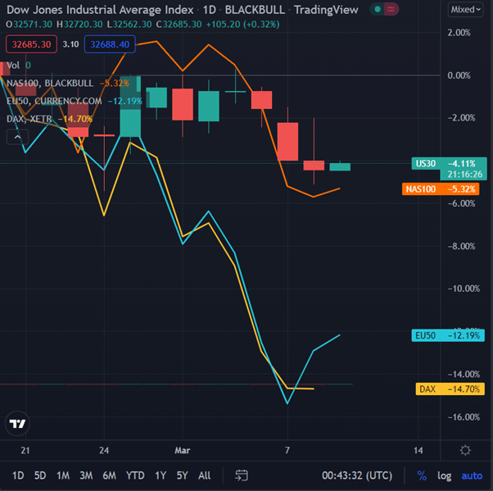This screenshot has height=491, width=493.
Task: Click the 1D interval in the title
Action: click(210, 10)
